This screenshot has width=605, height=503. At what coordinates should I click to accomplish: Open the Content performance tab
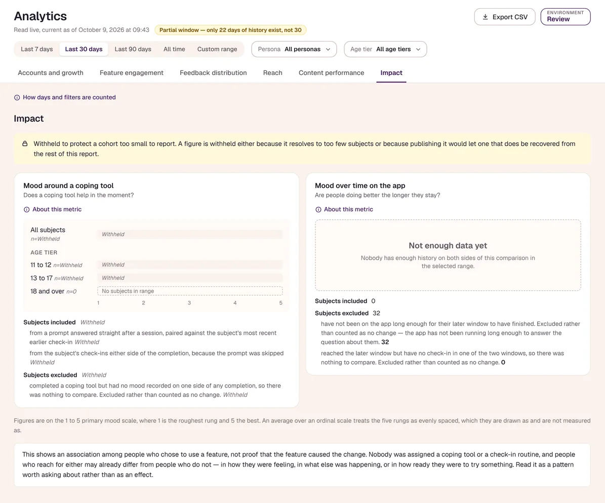(332, 72)
